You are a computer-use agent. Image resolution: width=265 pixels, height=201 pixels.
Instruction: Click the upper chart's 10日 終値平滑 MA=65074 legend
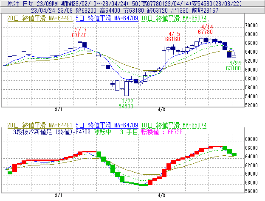174,18
